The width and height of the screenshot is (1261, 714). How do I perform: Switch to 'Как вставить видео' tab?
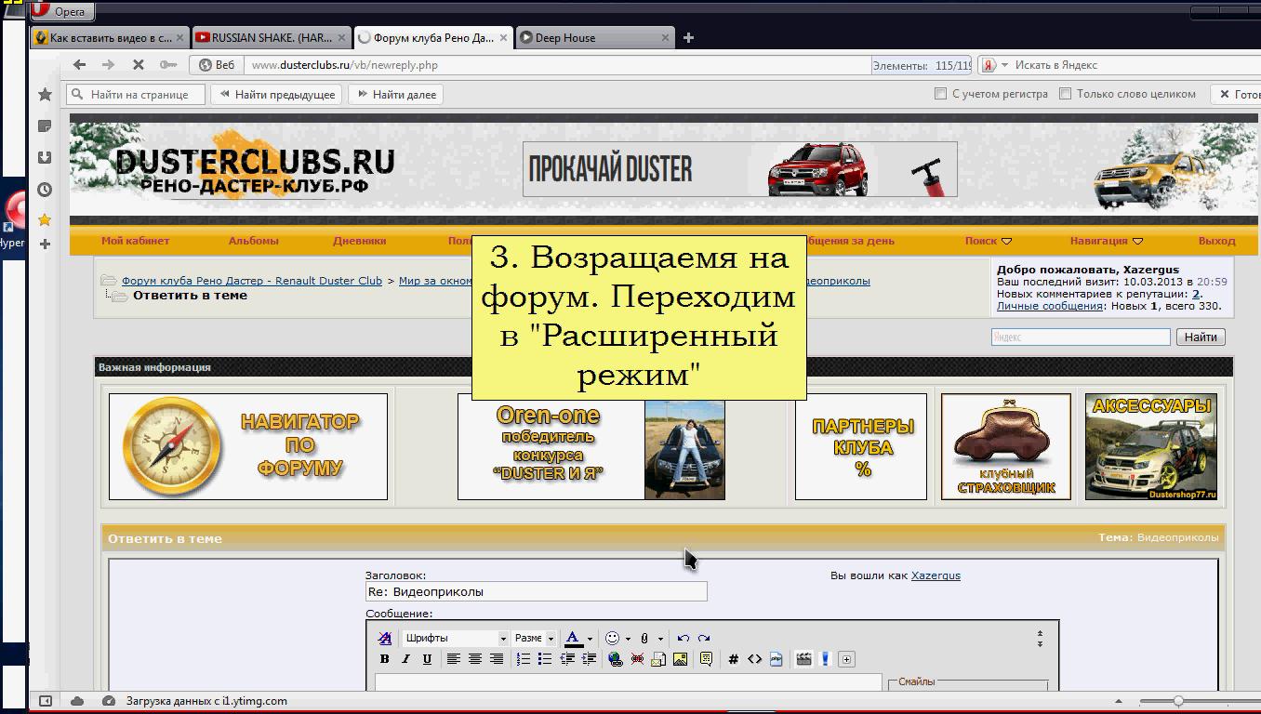coord(110,38)
